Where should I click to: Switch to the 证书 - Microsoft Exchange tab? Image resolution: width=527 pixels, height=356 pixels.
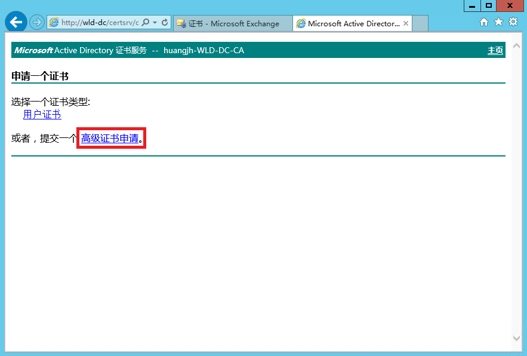click(x=233, y=23)
